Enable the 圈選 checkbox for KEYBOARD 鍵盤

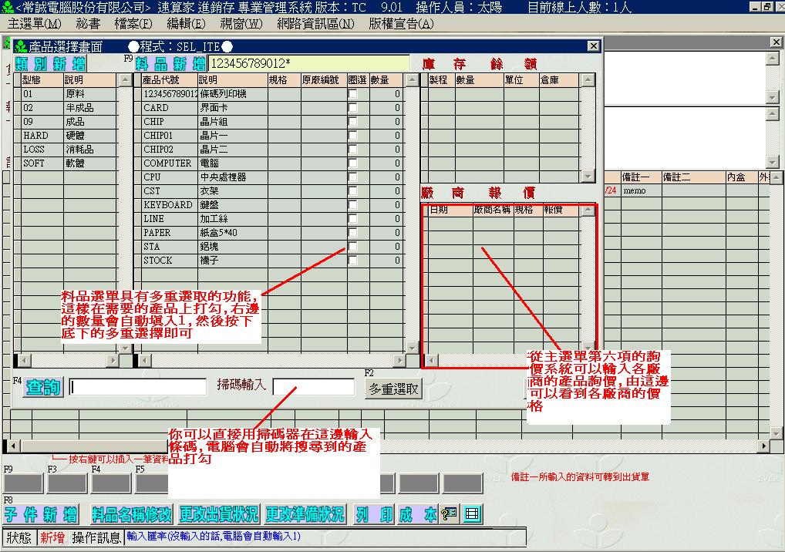click(352, 205)
